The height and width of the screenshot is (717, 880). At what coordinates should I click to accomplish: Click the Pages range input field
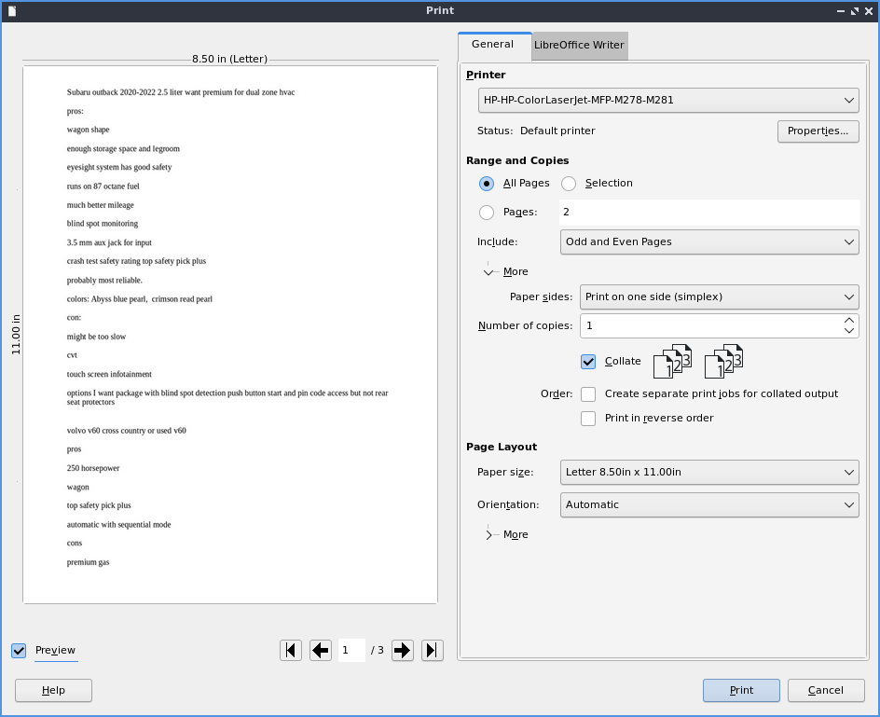click(708, 213)
